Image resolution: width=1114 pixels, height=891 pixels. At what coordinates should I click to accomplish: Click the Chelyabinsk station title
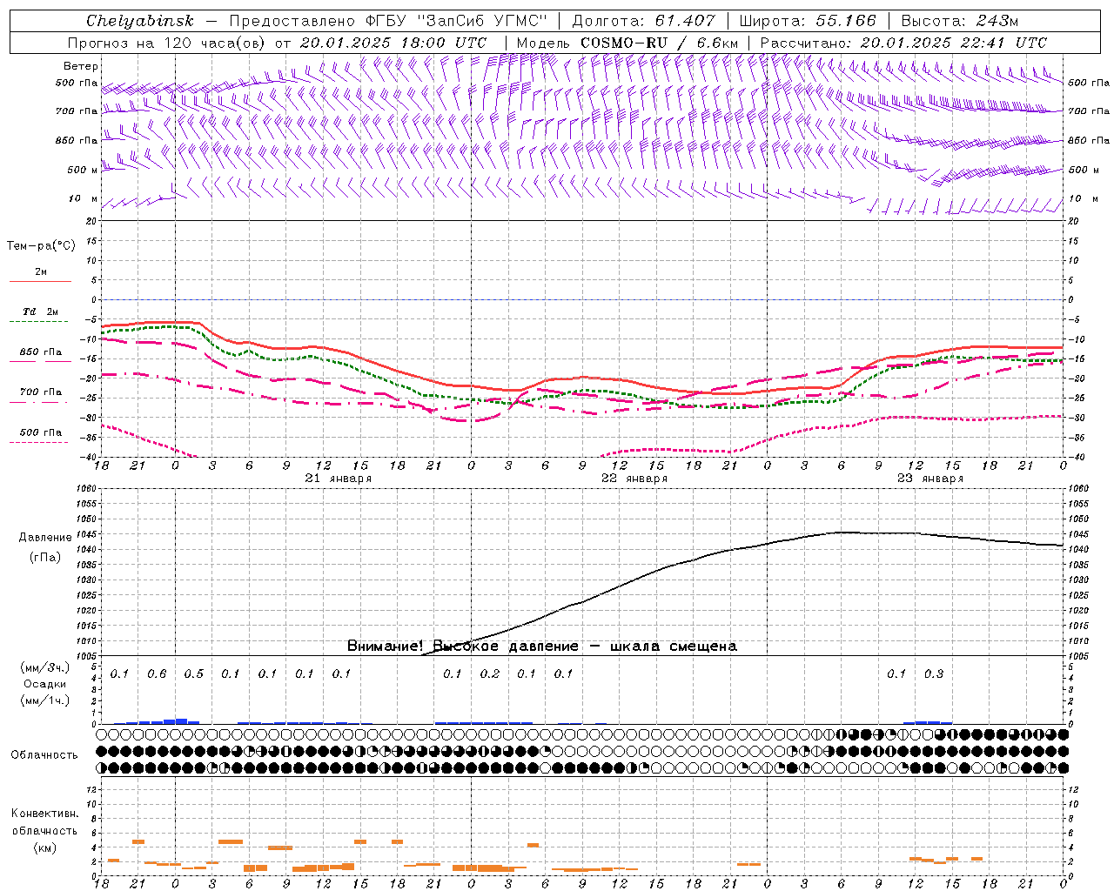(x=139, y=21)
